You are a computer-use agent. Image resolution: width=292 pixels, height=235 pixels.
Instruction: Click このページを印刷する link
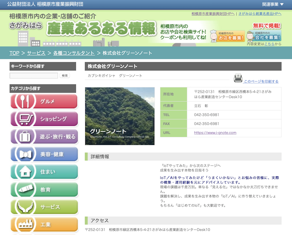(x=261, y=81)
